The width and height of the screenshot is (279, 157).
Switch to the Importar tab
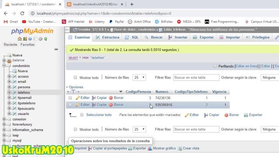[230, 38]
